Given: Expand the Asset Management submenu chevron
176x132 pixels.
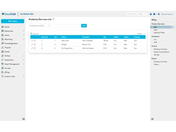Looking at the screenshot, I should [24, 64].
